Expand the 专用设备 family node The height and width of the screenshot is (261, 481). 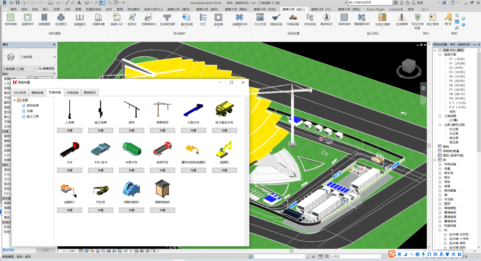pos(440,164)
